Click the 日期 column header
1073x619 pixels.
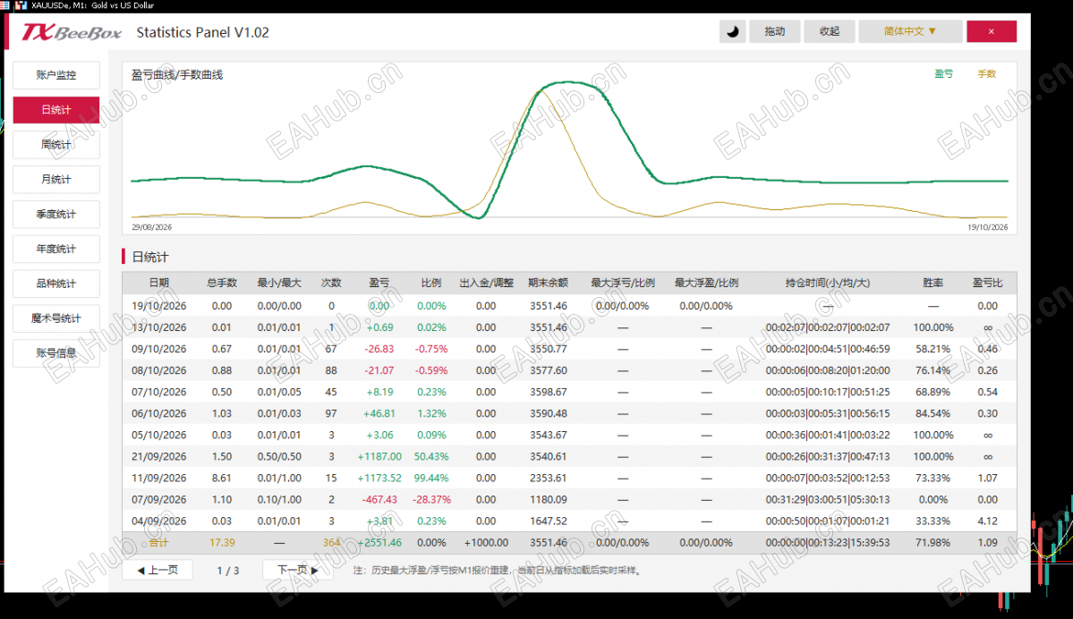(x=158, y=284)
